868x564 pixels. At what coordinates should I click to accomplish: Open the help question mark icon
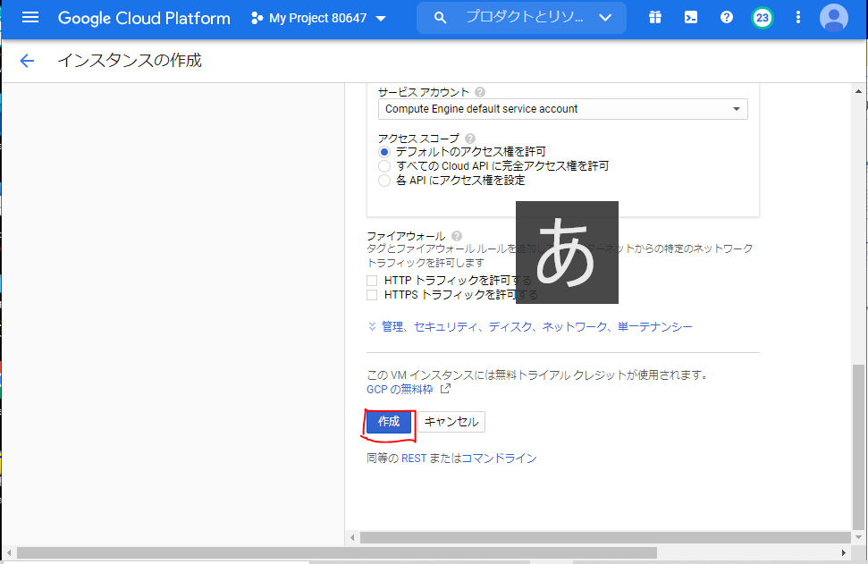pos(726,17)
